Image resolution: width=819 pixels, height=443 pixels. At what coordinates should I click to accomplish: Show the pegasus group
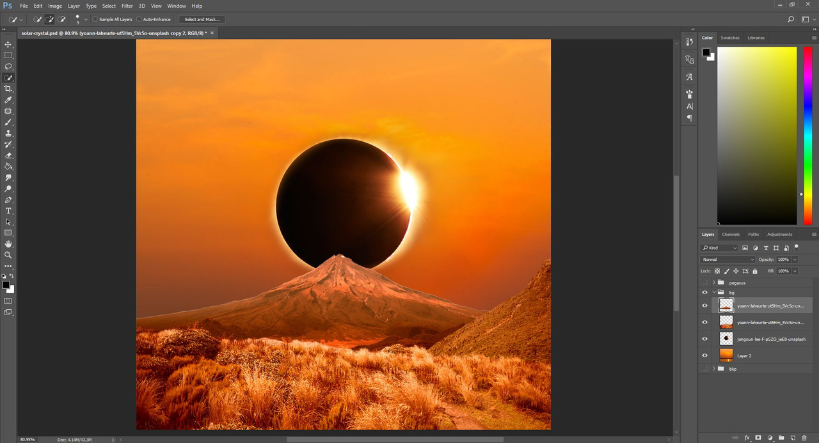[705, 282]
